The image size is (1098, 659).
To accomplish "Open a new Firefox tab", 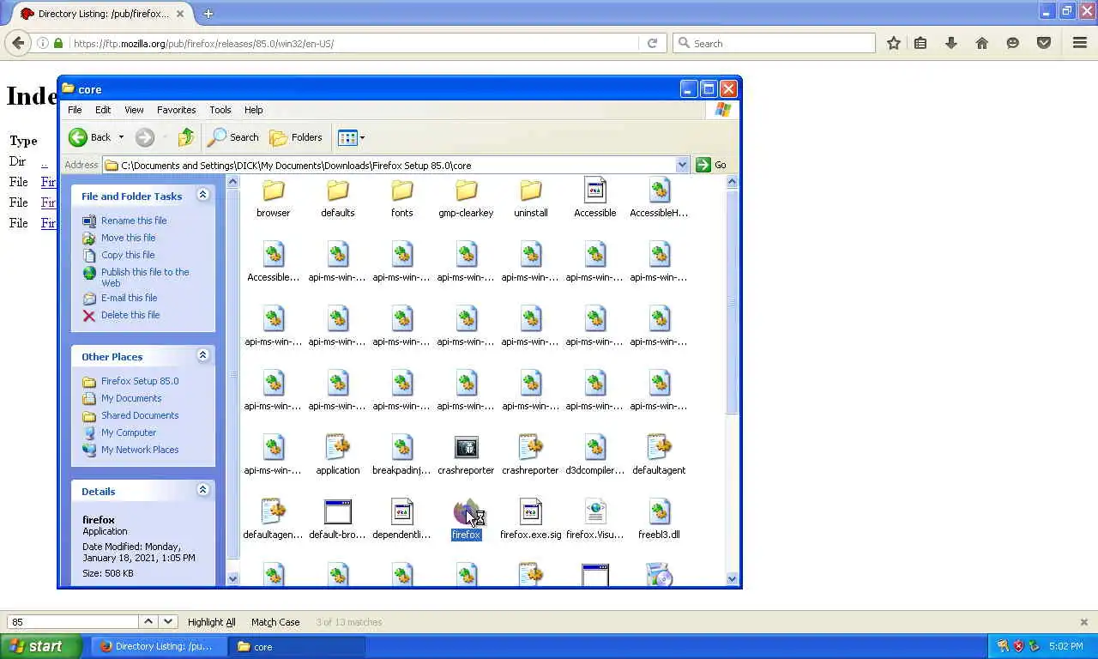I will click(x=208, y=13).
